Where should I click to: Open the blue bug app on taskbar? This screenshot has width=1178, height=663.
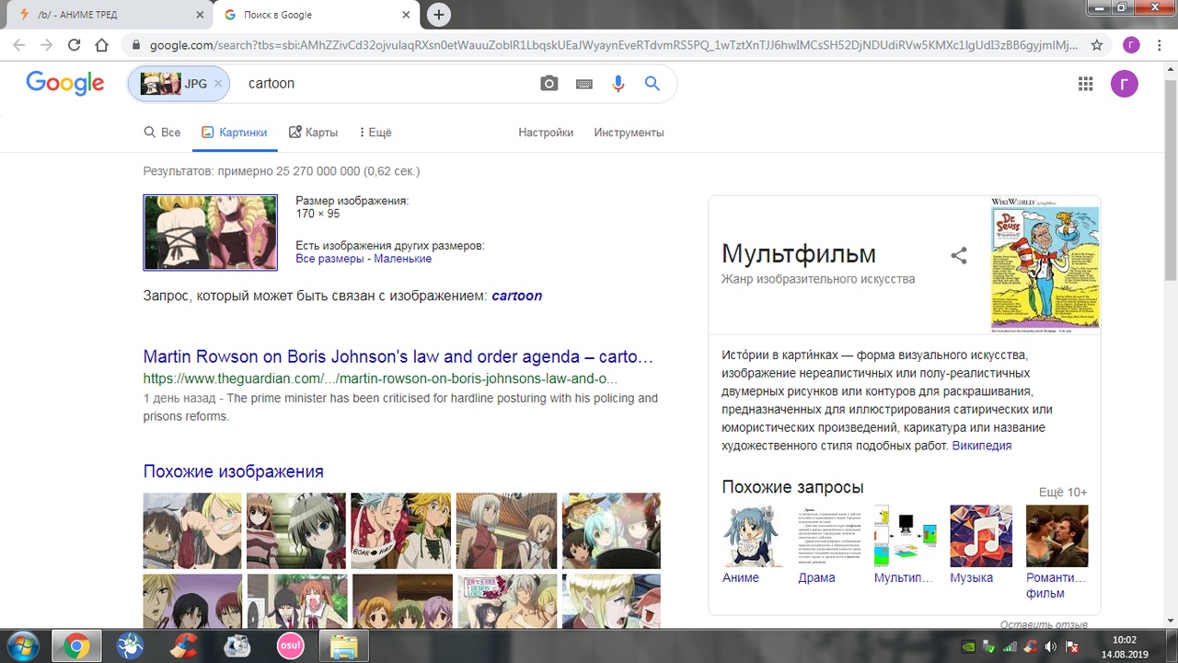[x=131, y=646]
